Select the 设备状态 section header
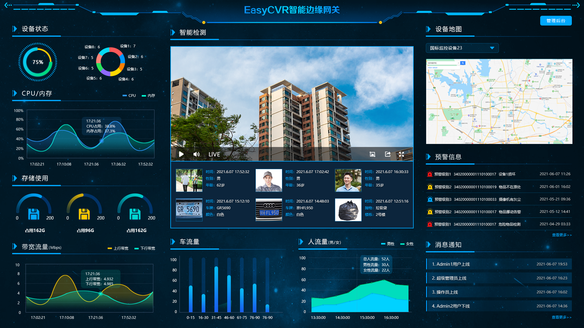This screenshot has height=328, width=584. point(35,29)
